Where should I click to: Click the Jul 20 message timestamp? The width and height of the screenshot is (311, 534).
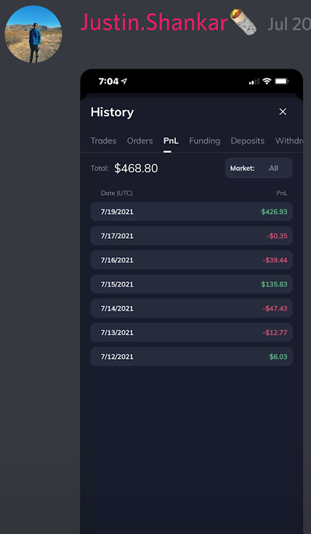[x=289, y=24]
